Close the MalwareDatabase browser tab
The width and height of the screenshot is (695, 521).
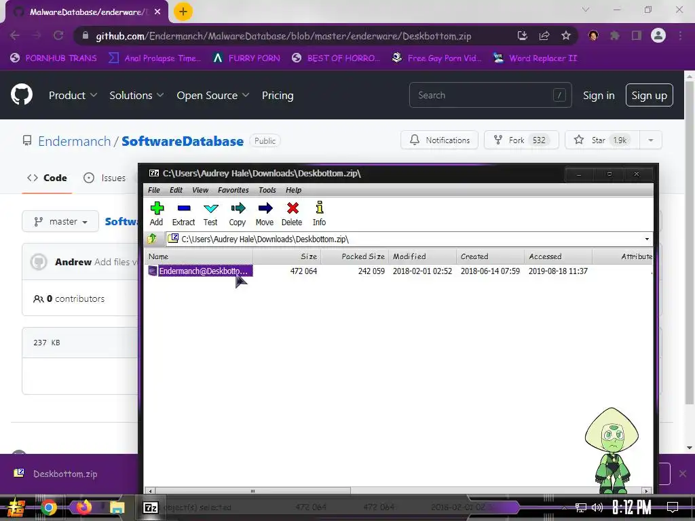click(x=157, y=12)
